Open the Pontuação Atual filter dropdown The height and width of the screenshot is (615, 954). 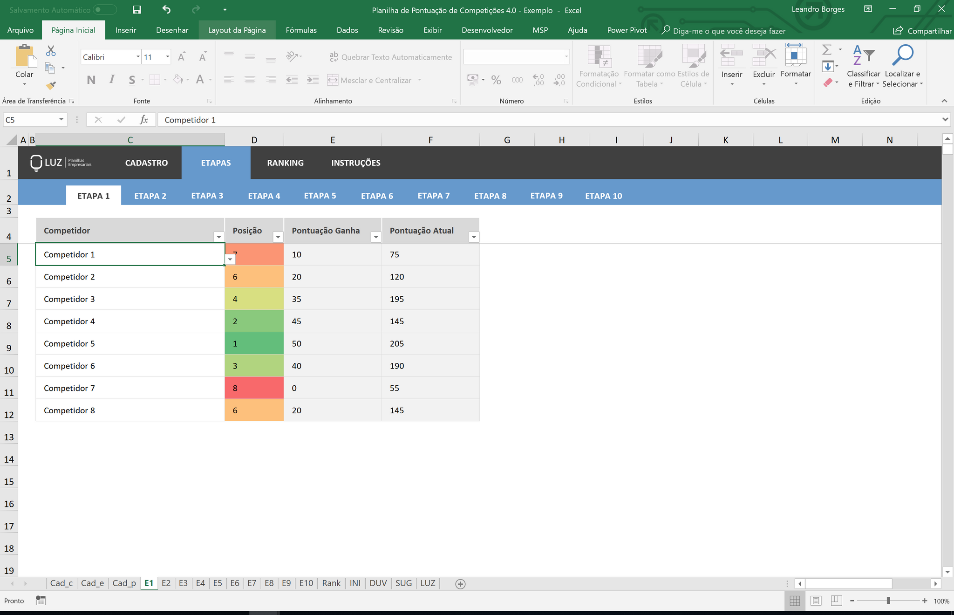click(474, 237)
